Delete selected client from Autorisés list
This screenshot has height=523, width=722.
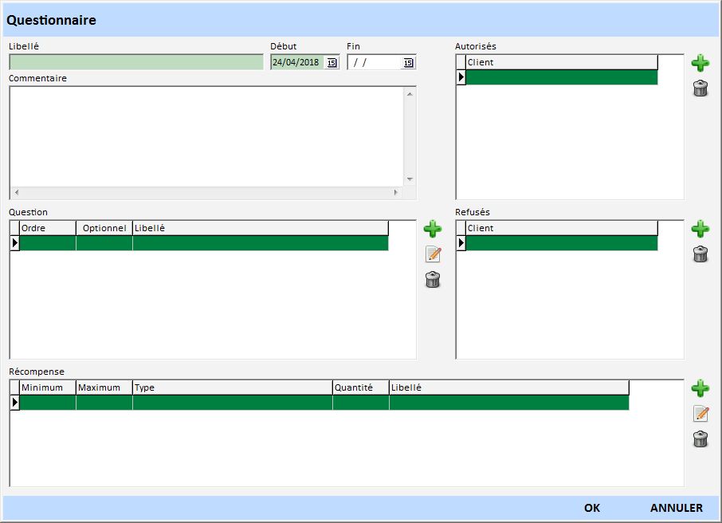pos(700,88)
